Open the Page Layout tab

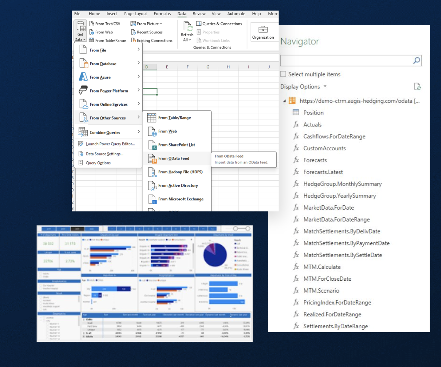pos(135,14)
